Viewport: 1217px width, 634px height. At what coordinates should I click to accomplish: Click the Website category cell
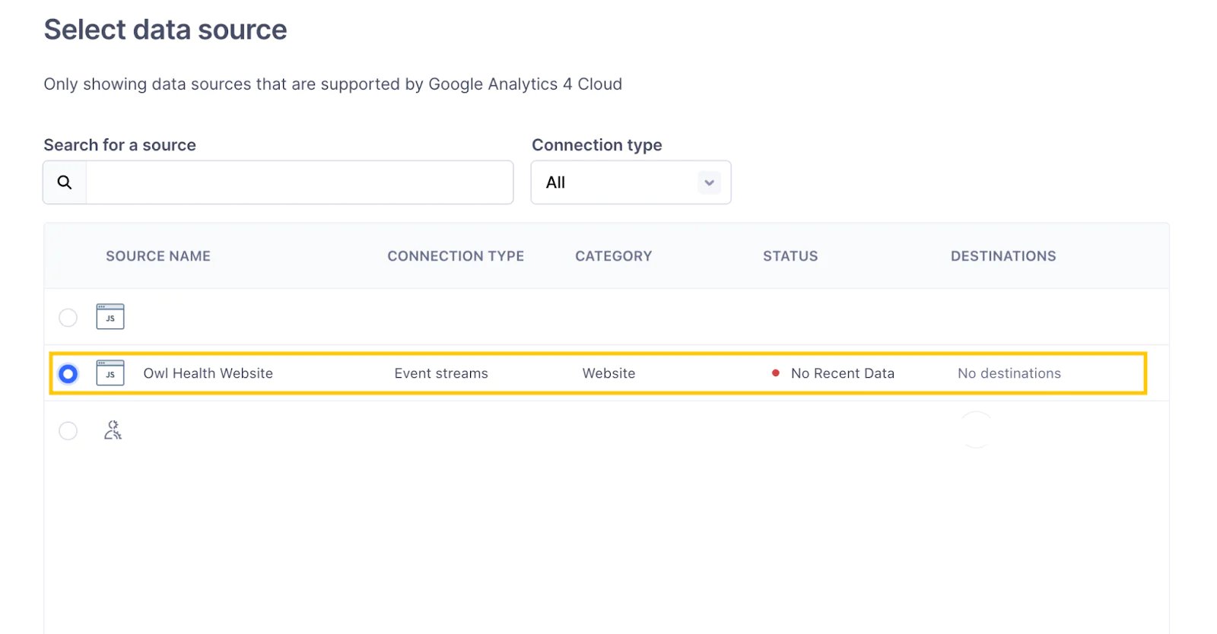[608, 373]
